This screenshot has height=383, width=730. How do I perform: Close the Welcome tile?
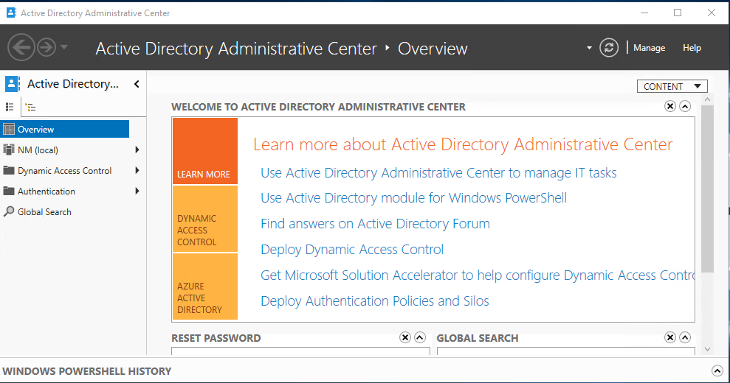click(670, 107)
